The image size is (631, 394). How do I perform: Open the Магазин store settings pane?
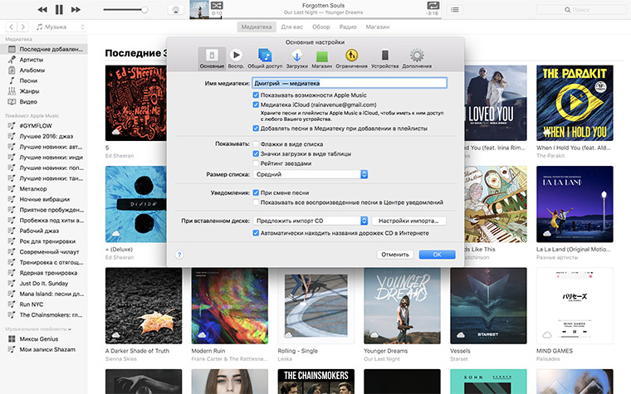[x=322, y=58]
